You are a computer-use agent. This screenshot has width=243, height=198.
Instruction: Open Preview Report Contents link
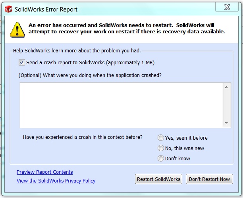[44, 172]
